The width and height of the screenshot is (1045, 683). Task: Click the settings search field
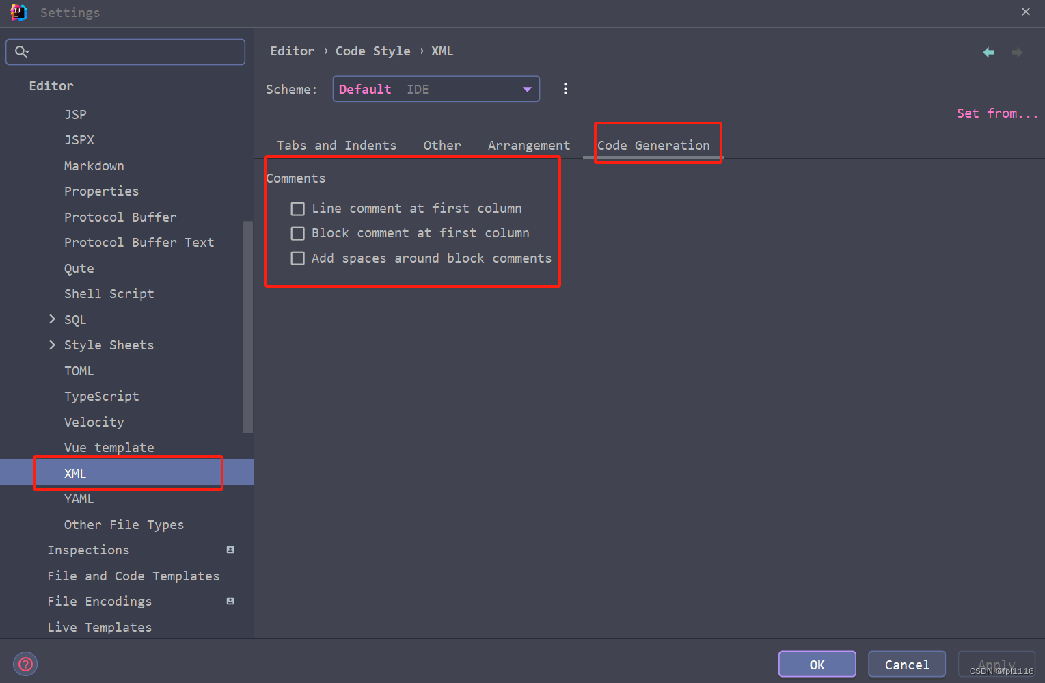click(126, 52)
